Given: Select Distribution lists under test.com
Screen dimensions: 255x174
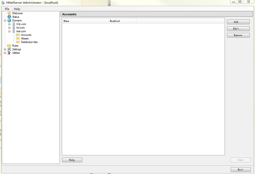Looking at the screenshot, I should point(29,42).
